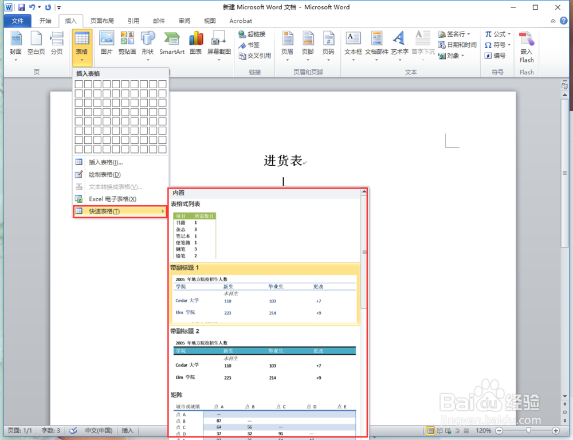Click language 中文(中国) in status bar

(x=99, y=430)
